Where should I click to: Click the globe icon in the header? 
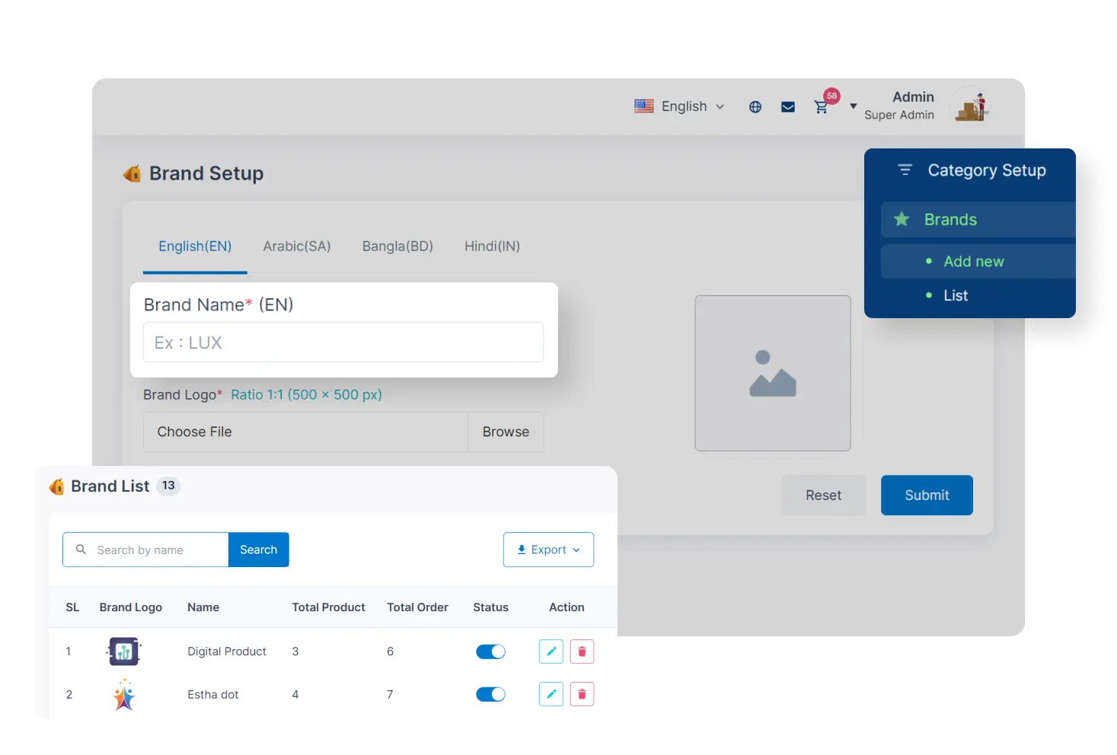pos(755,107)
